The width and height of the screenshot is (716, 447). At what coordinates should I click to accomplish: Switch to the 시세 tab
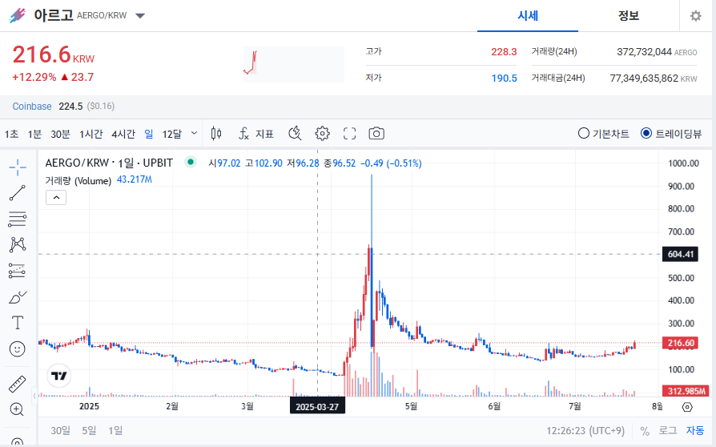click(528, 16)
